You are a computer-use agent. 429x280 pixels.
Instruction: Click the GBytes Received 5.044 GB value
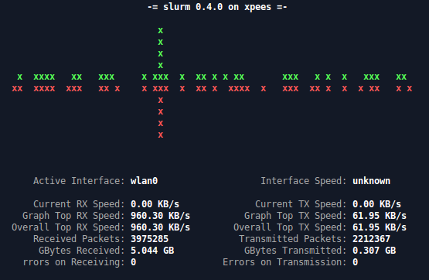pos(152,251)
